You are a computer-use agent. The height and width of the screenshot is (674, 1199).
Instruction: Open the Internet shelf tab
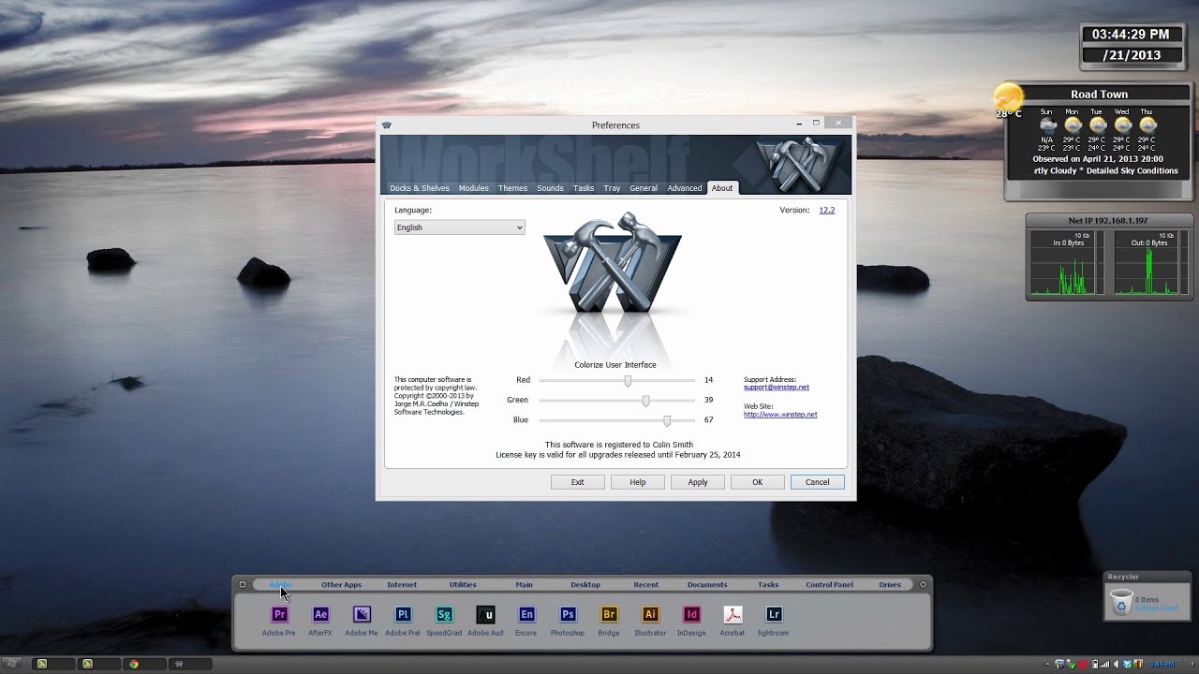402,585
